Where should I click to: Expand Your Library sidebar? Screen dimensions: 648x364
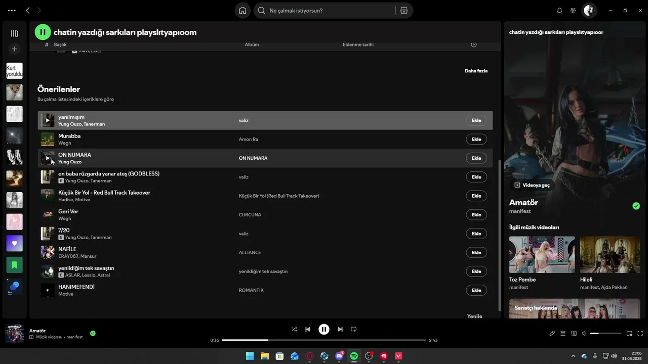click(14, 33)
